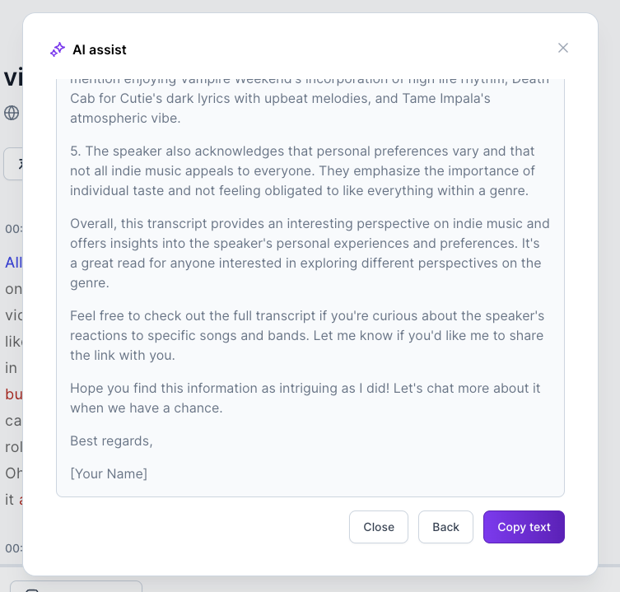Click the "Best regards," line
The width and height of the screenshot is (620, 592).
(111, 441)
